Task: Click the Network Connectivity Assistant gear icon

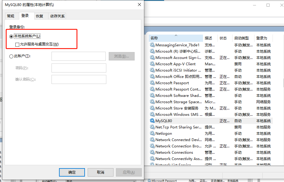Action: (x=151, y=159)
